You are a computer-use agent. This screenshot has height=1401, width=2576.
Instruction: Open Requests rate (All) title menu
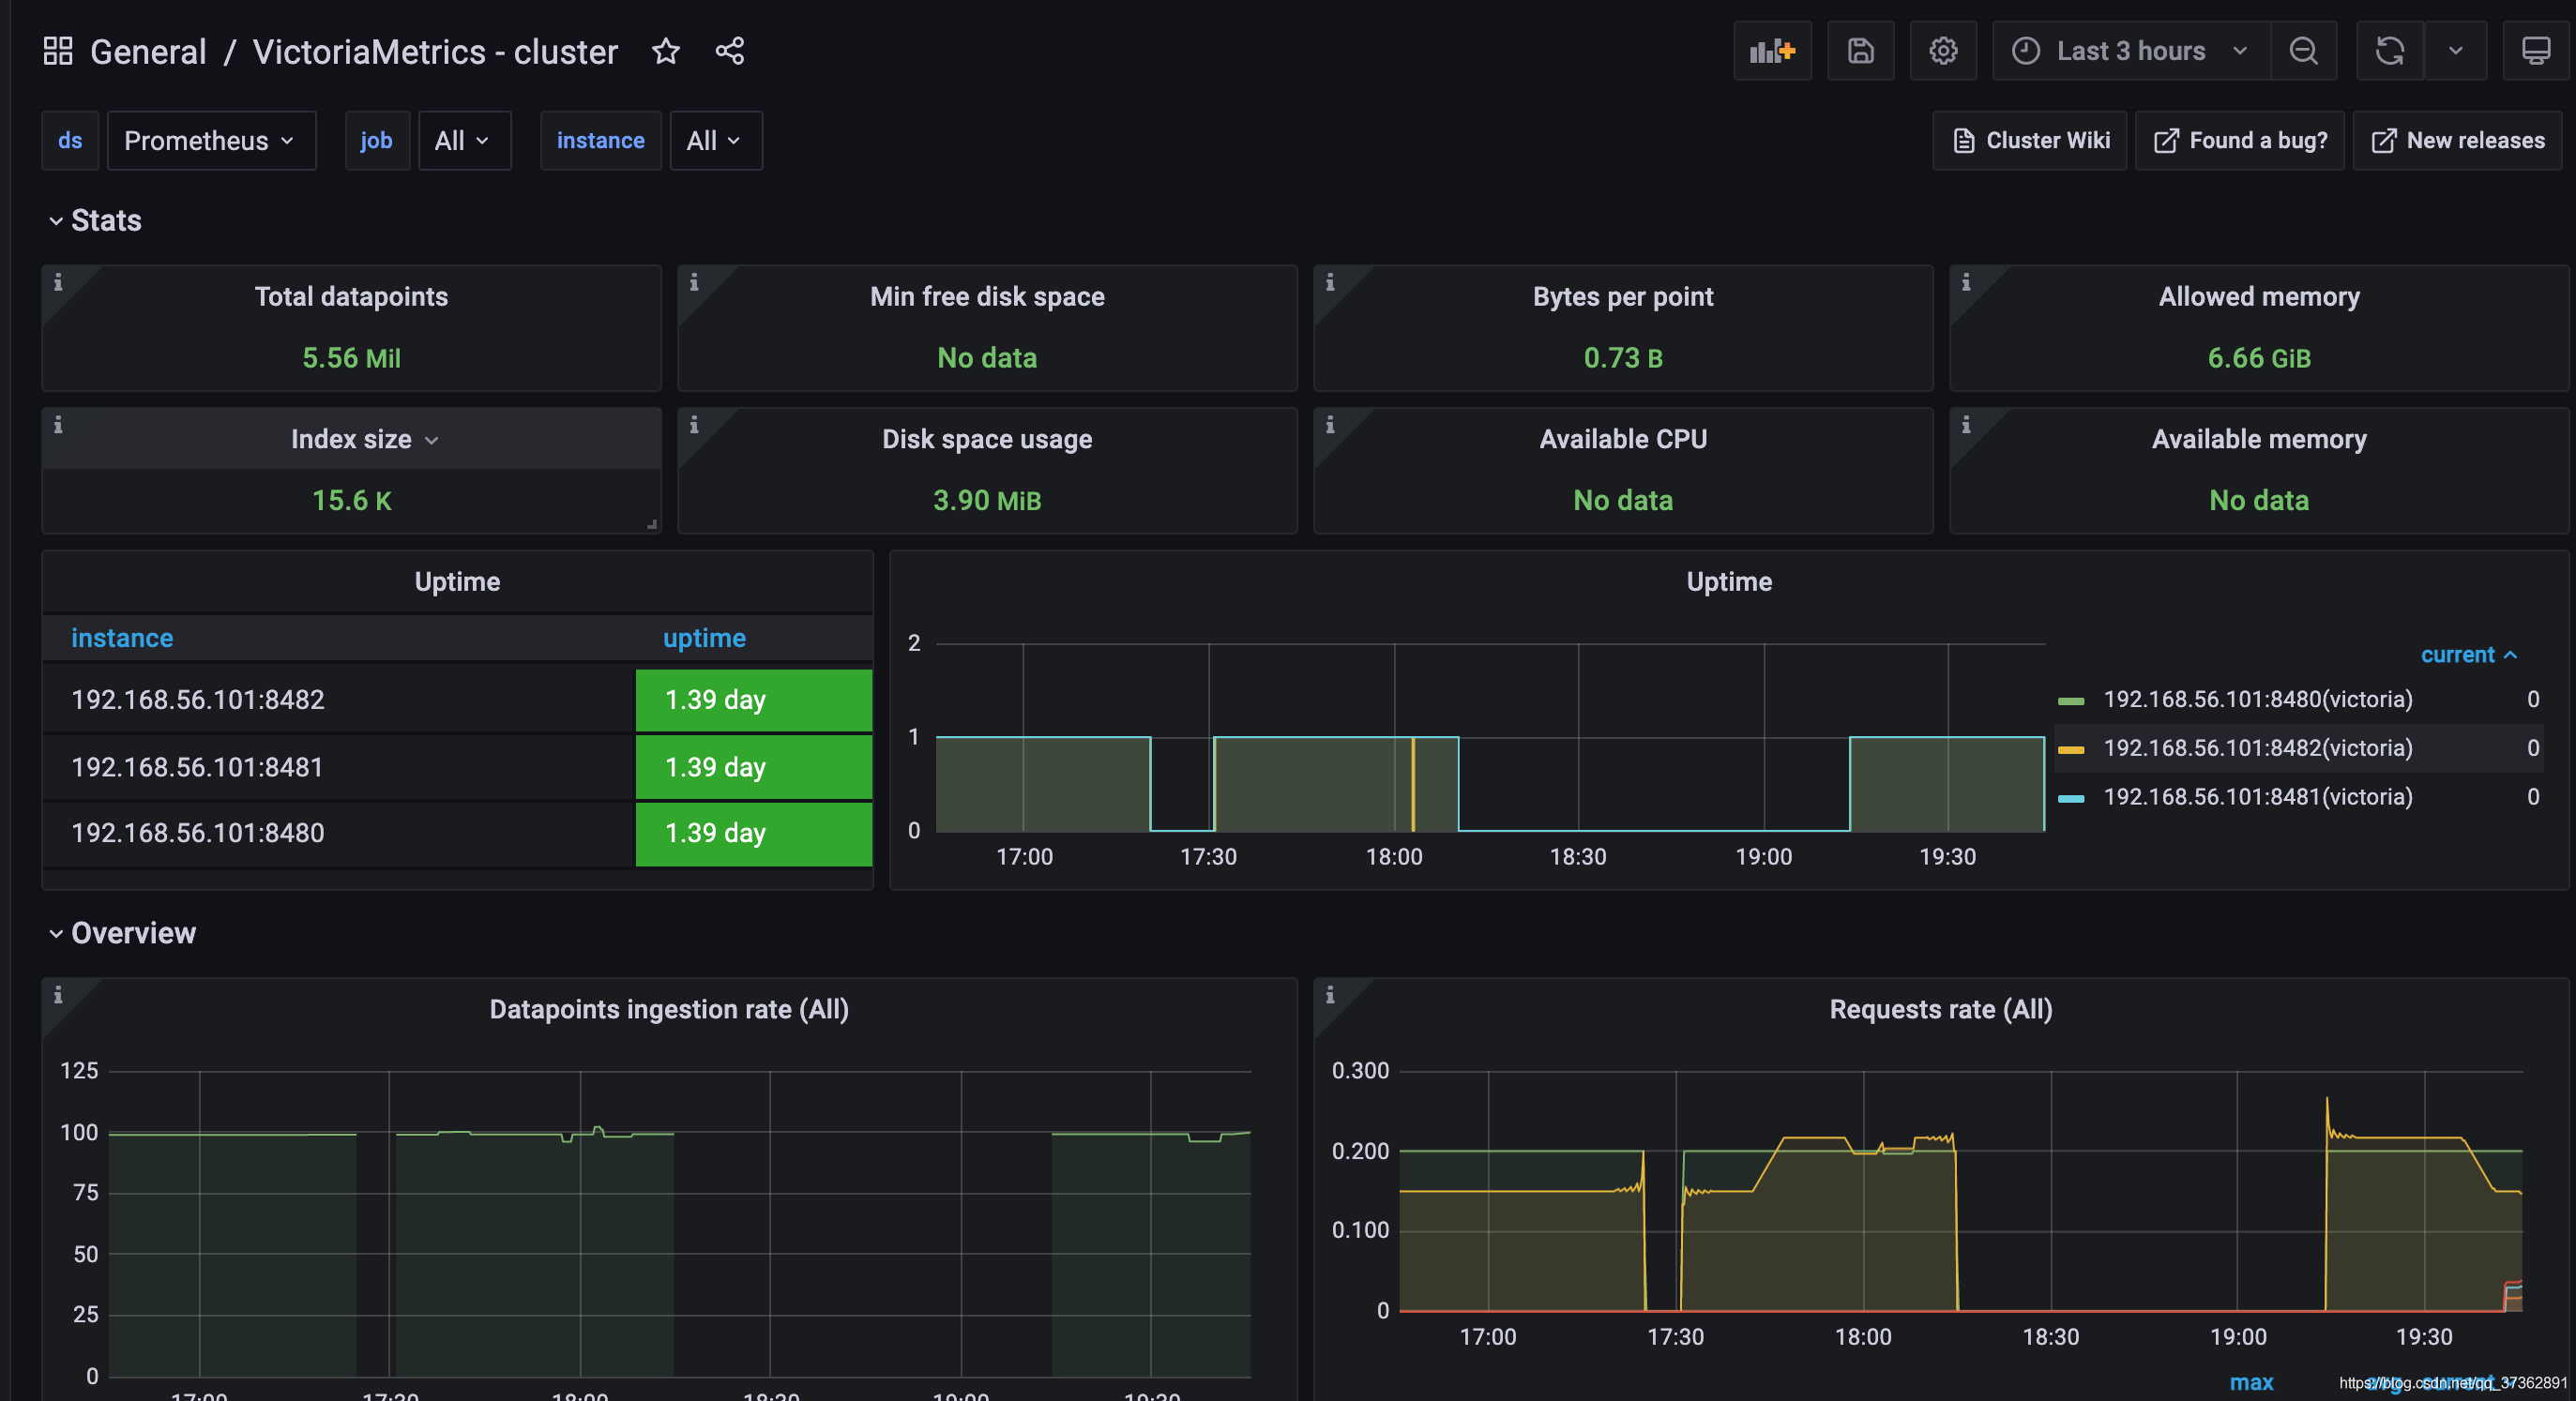[1941, 1010]
